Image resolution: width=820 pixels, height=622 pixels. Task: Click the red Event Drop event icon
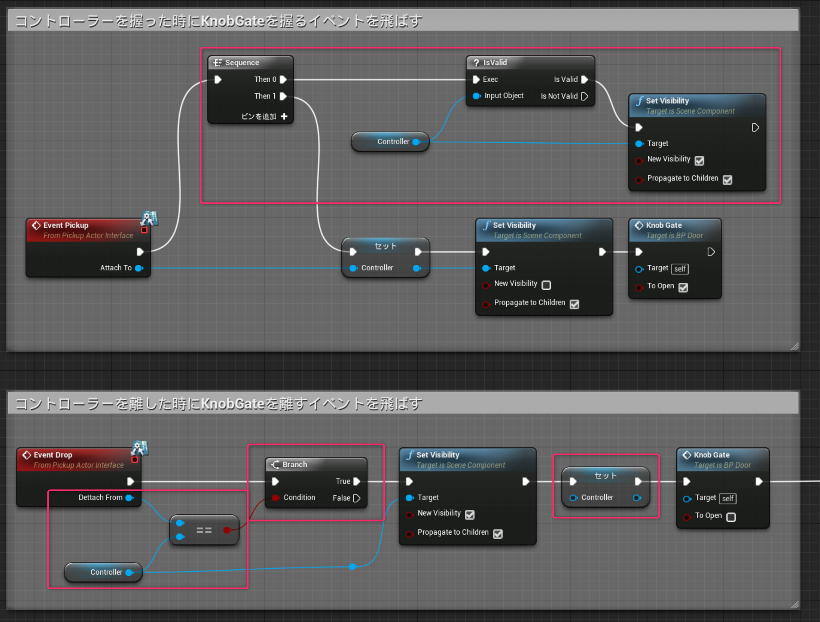tap(26, 455)
